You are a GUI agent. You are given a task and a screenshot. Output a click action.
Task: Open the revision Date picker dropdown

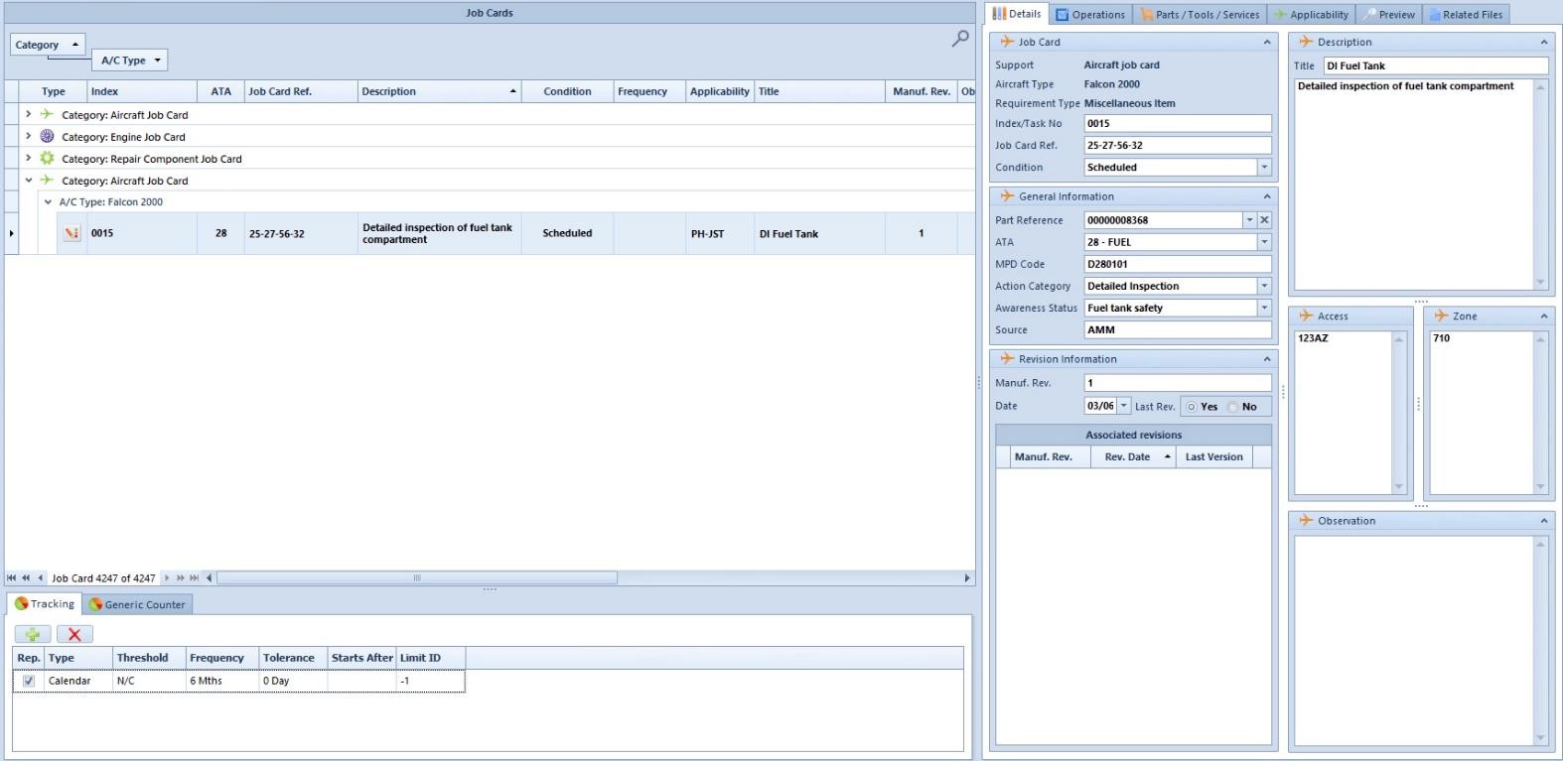coord(1123,406)
